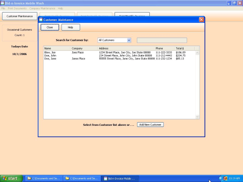Click the Customer Maintenance main button
Viewport: 243px width, 182px height.
click(19, 16)
